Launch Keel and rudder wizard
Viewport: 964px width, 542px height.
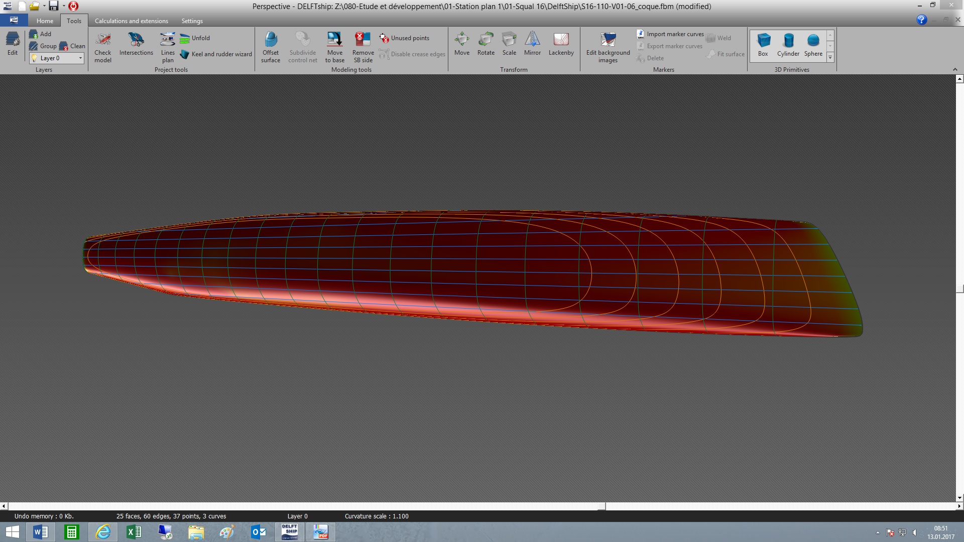(216, 54)
